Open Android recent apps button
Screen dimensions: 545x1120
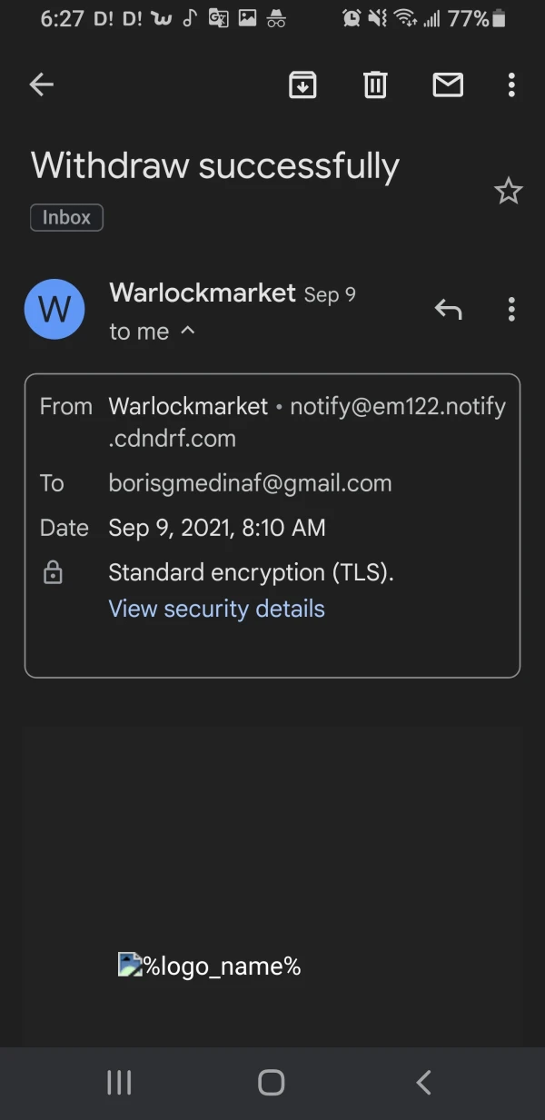tap(119, 1082)
